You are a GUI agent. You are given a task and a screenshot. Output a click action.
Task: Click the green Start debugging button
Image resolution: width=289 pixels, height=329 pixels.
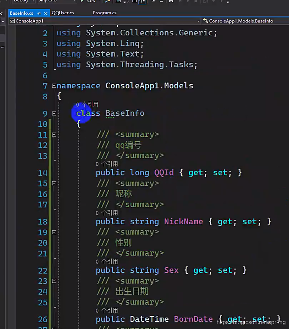tap(88, 1)
